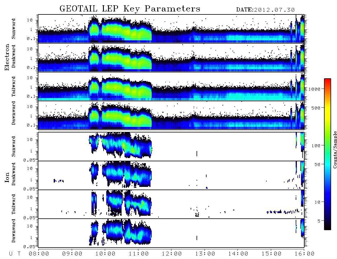Click the 50 colorbar tick label

click(317, 165)
